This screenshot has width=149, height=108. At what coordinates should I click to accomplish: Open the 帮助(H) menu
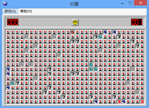[26, 11]
